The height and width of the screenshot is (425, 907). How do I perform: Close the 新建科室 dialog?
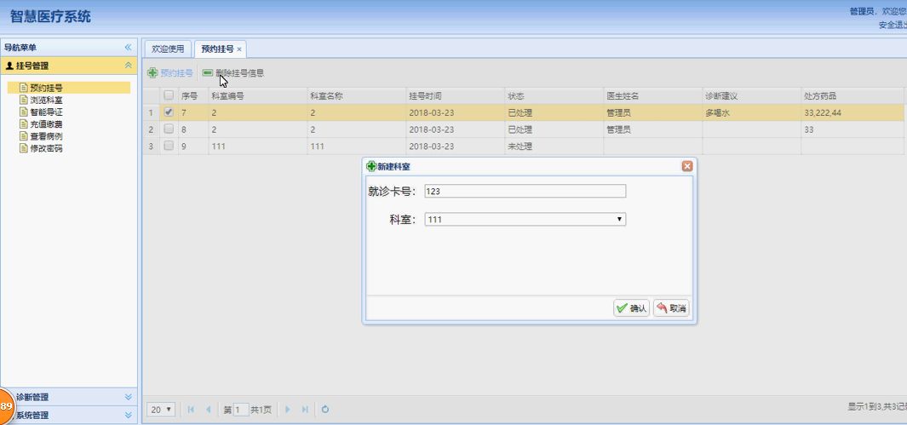[687, 167]
